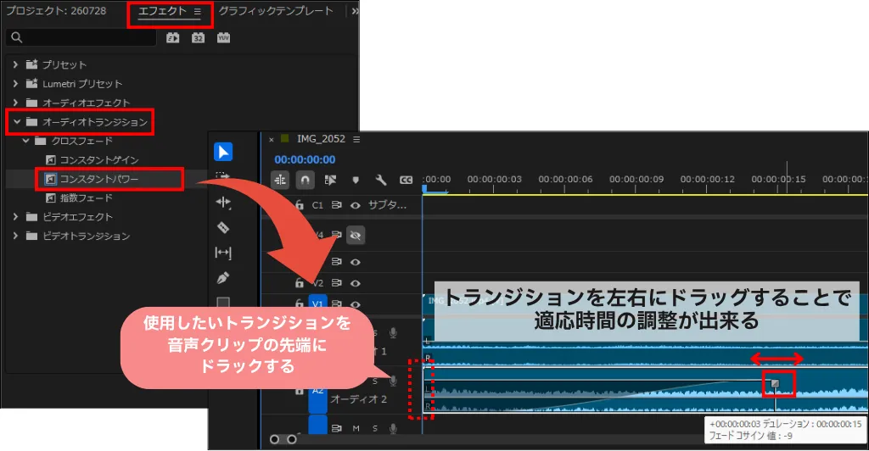Show the hidden V4 track output

(x=356, y=235)
